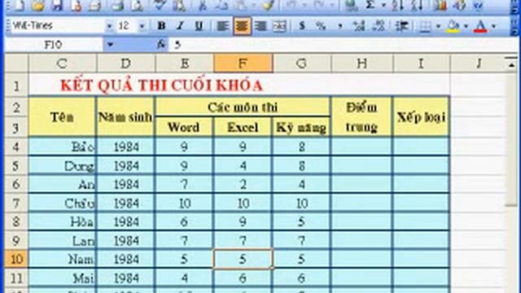Align cell text to the right
The height and width of the screenshot is (293, 521).
[x=260, y=26]
